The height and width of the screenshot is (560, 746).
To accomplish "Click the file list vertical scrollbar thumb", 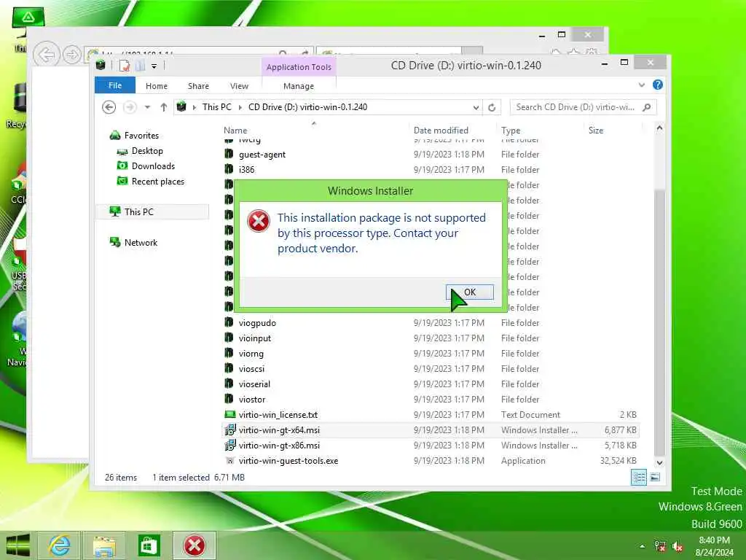I will click(x=659, y=322).
